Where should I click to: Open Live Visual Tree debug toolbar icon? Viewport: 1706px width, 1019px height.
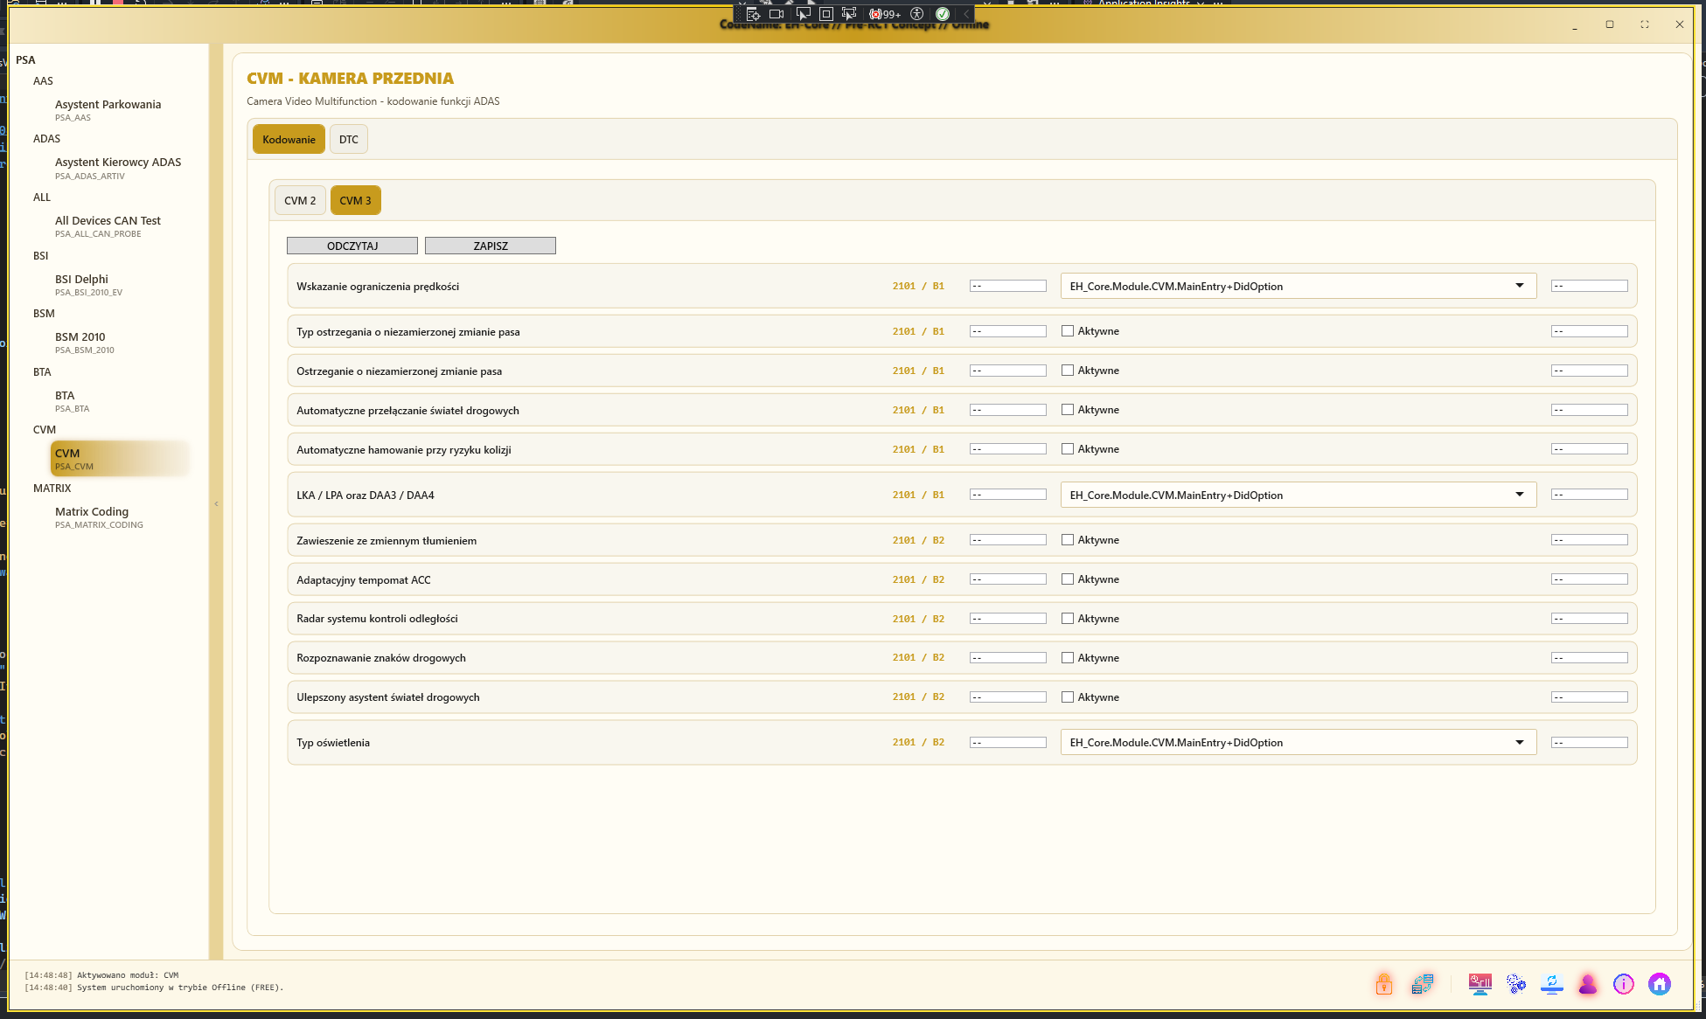pyautogui.click(x=753, y=14)
